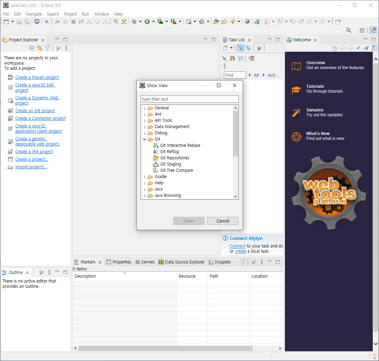Open the Navigate menu

tap(34, 14)
